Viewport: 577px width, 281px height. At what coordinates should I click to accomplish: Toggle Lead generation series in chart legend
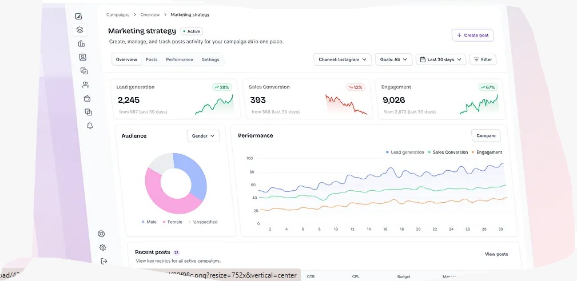click(x=405, y=152)
